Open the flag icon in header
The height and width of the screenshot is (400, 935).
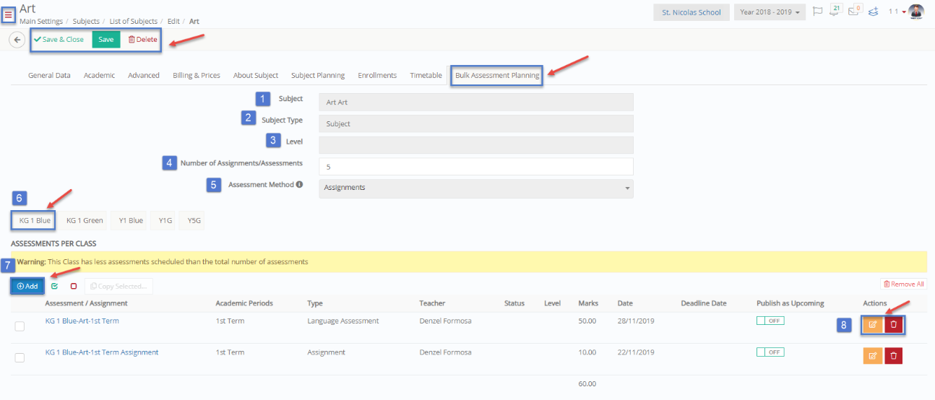(x=818, y=12)
